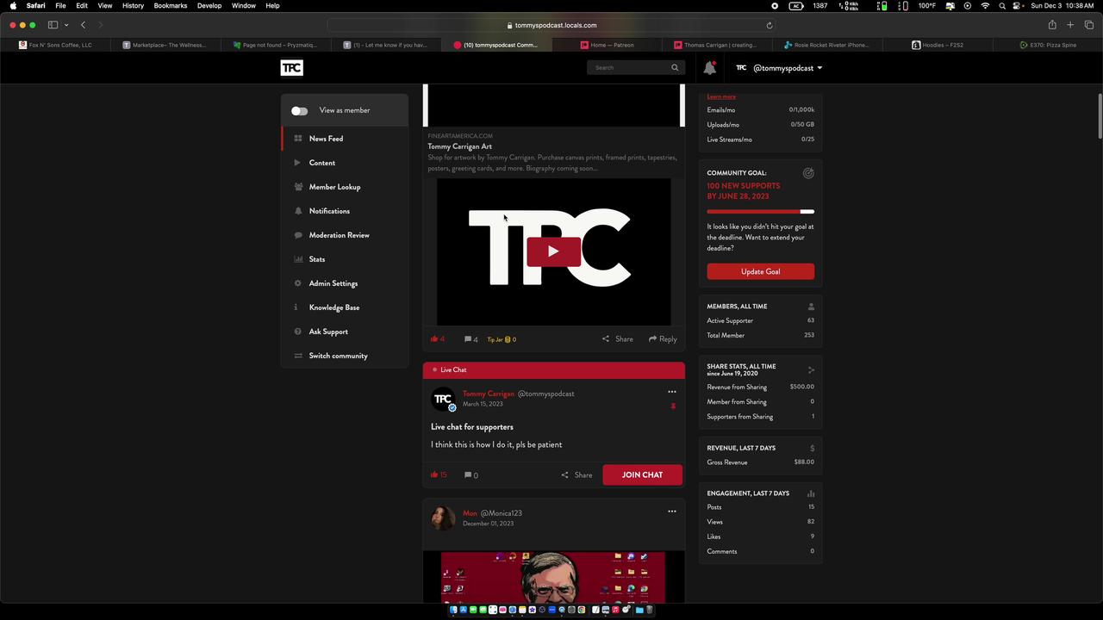Open Member Lookup in sidebar
1103x620 pixels.
point(334,187)
